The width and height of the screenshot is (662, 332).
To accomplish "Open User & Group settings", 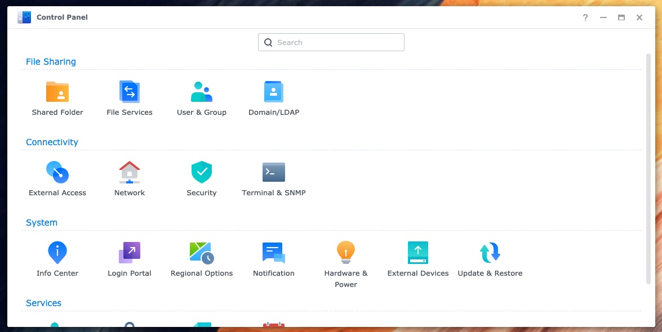I will [201, 92].
